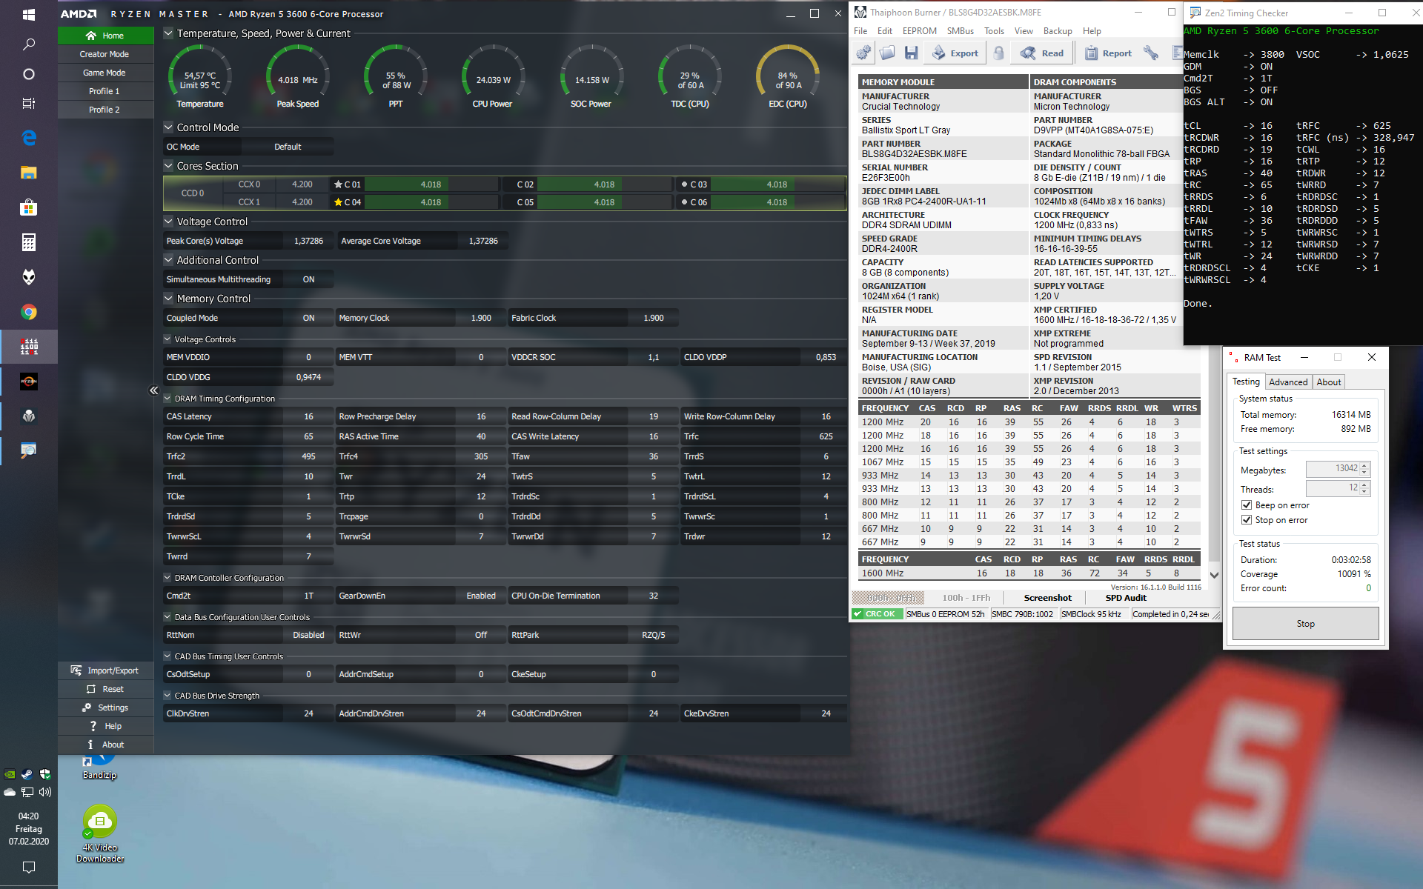The width and height of the screenshot is (1423, 889).
Task: Open file with Thaiphoon Burner folder icon
Action: pyautogui.click(x=887, y=53)
